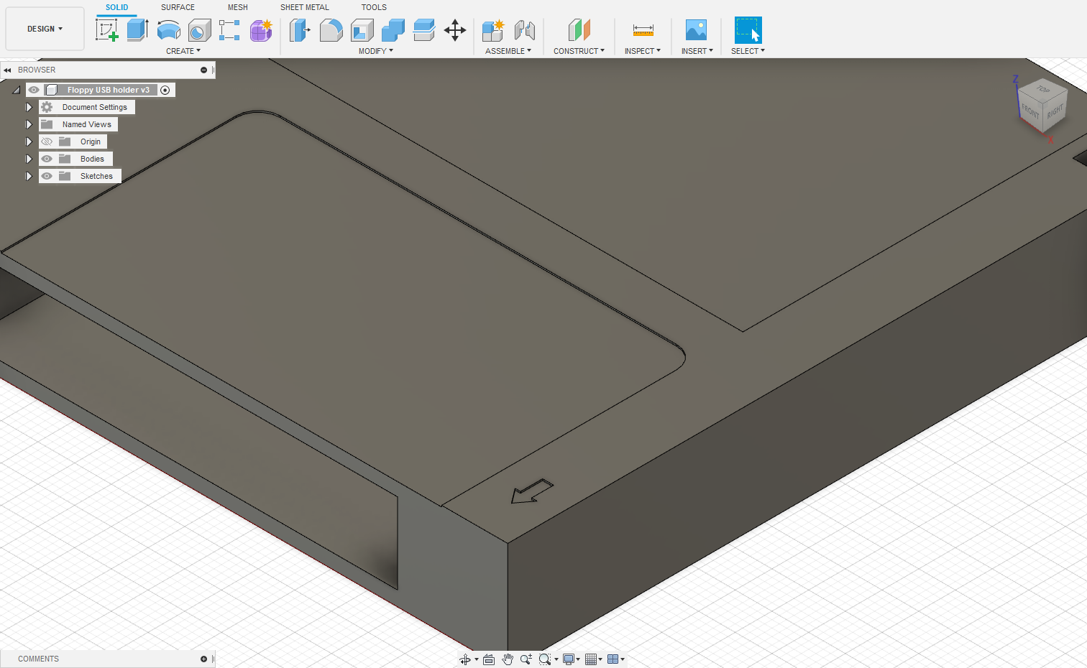Click the Document Settings gear icon
Viewport: 1087px width, 668px height.
click(x=47, y=107)
